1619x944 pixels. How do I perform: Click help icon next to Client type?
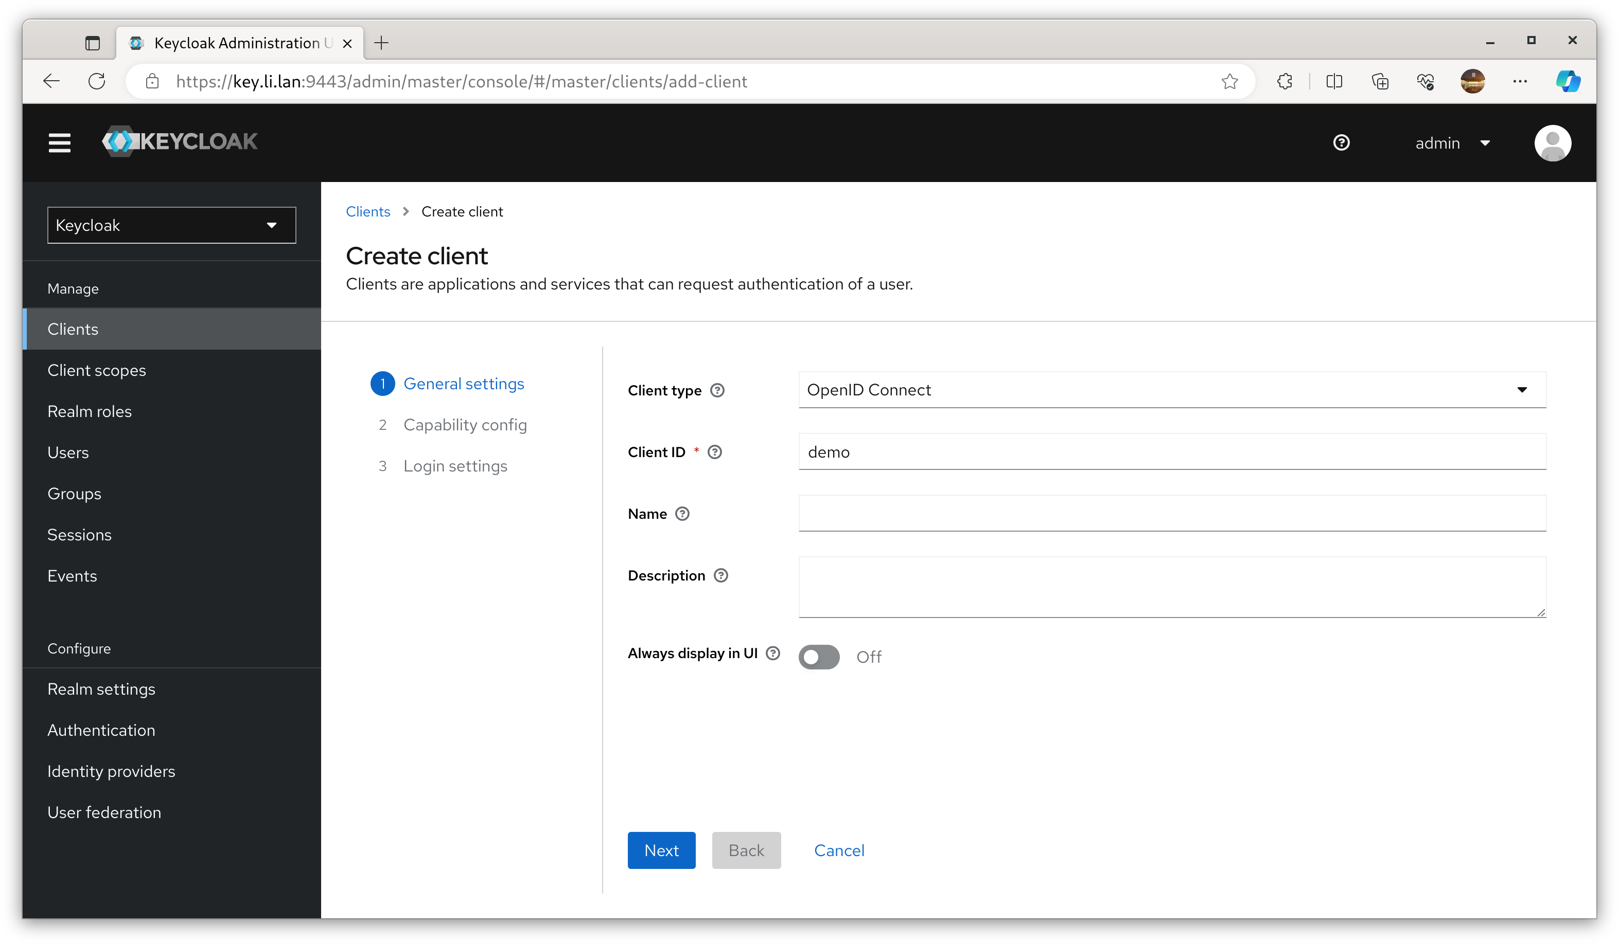(717, 390)
